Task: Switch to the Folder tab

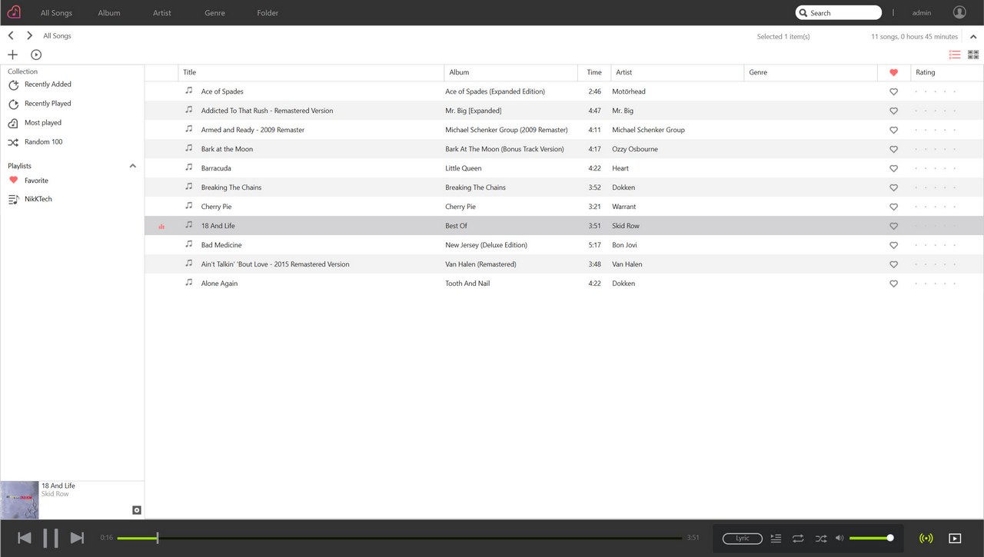Action: click(x=268, y=13)
